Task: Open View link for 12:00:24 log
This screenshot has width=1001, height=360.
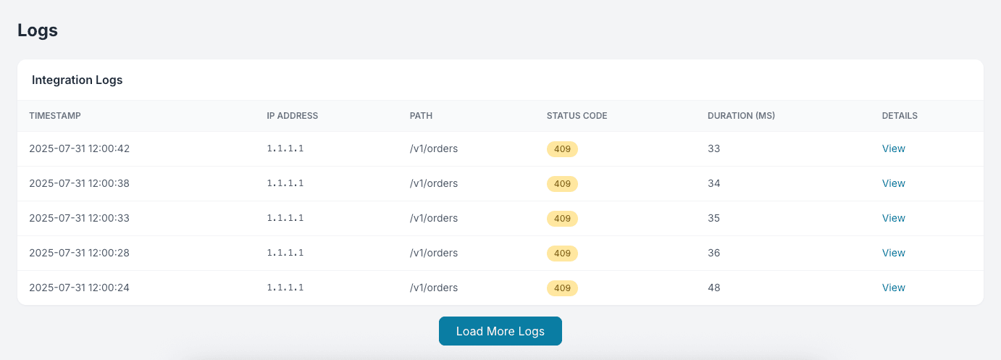Action: [893, 288]
